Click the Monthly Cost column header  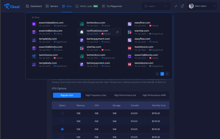click(x=159, y=106)
